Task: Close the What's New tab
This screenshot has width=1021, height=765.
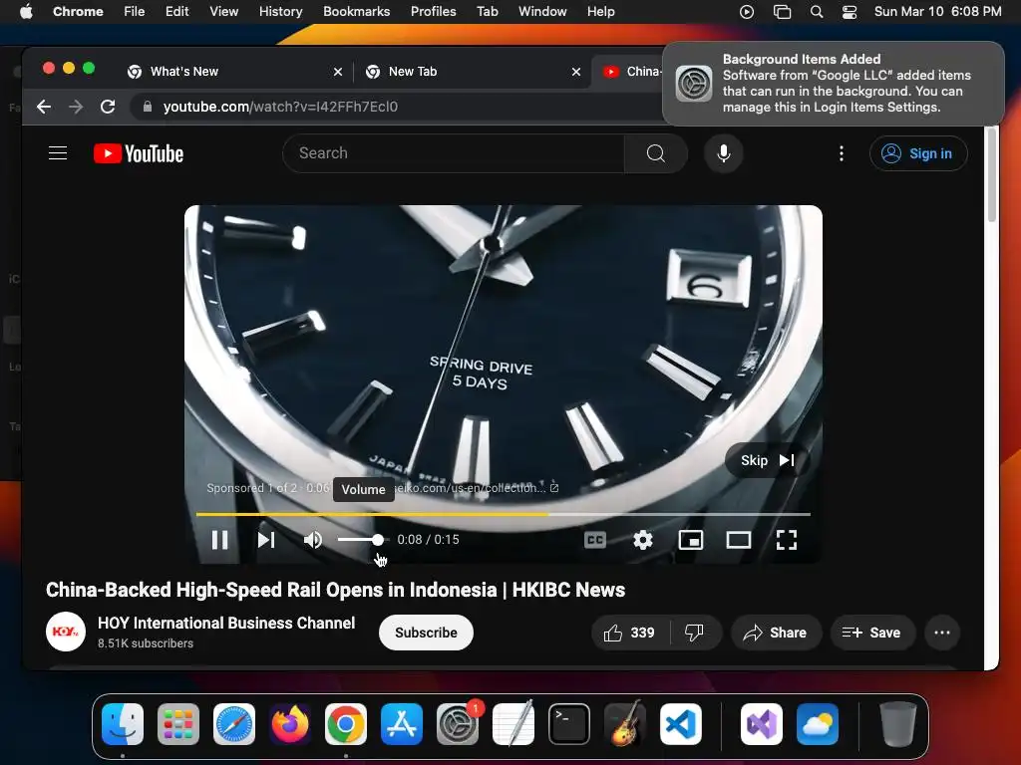Action: click(338, 72)
